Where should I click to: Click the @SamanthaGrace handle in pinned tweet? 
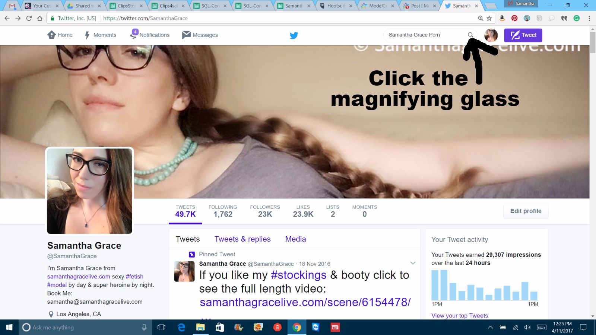coord(271,264)
